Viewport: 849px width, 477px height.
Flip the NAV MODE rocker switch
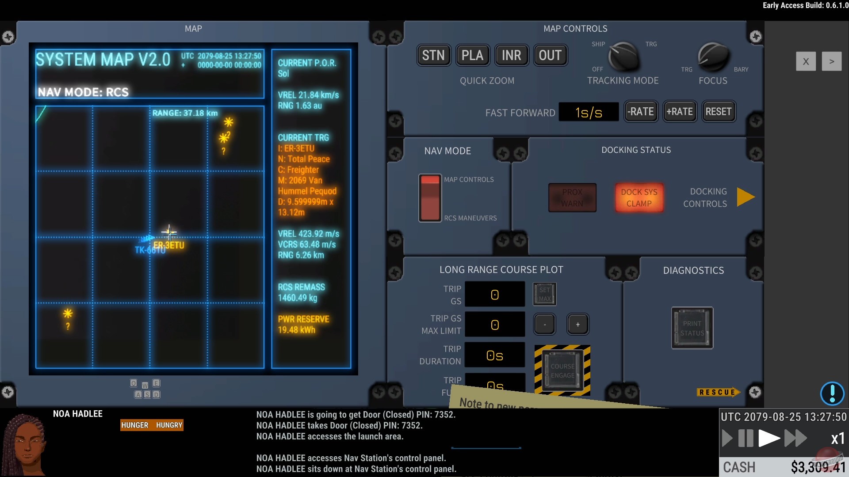click(x=430, y=198)
